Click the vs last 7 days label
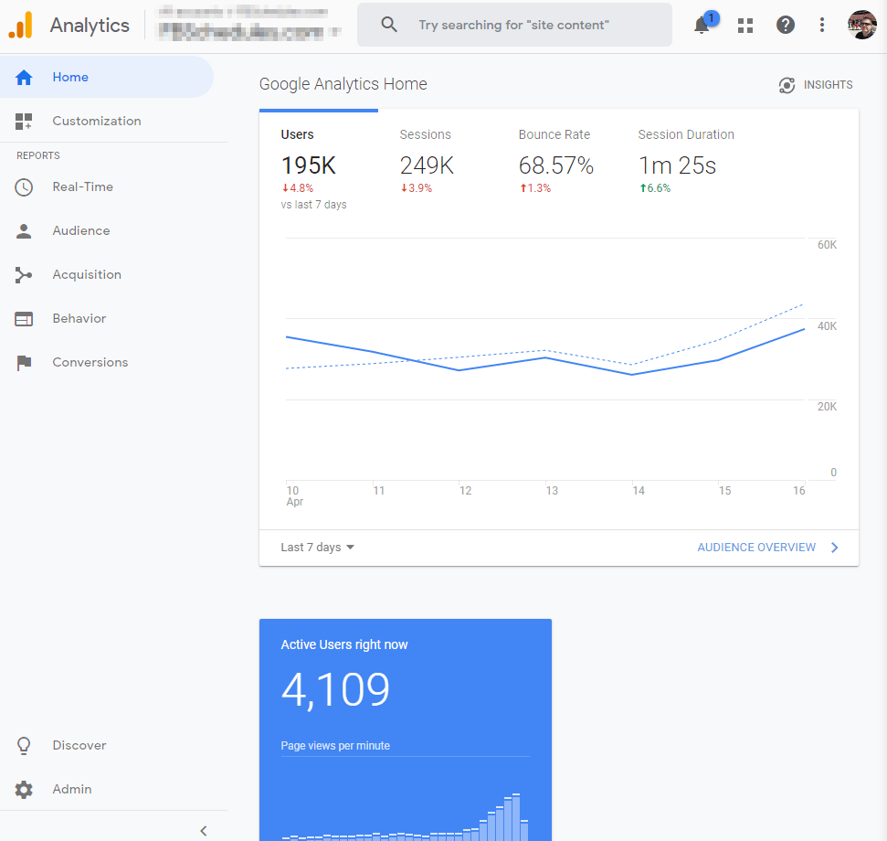887x841 pixels. pyautogui.click(x=313, y=204)
